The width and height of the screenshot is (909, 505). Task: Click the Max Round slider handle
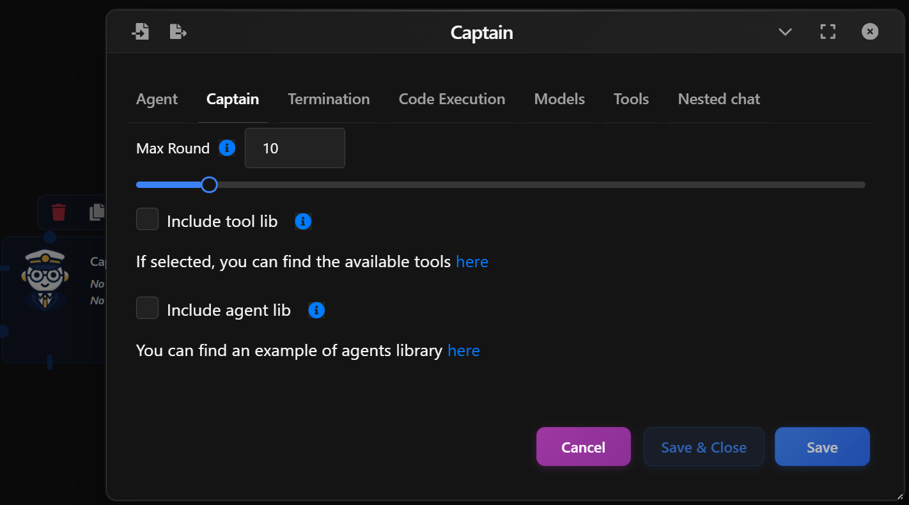(x=208, y=184)
